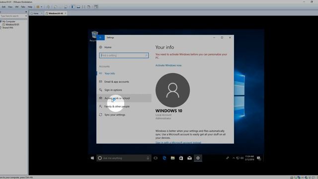Click the taskbar clock and date
This screenshot has width=318, height=179.
249,158
